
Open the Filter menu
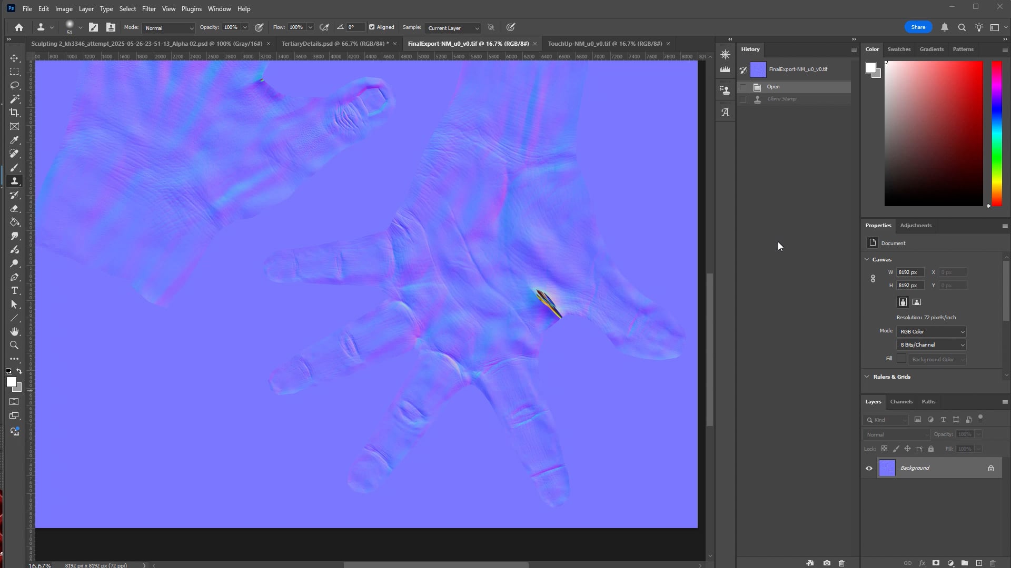tap(149, 8)
